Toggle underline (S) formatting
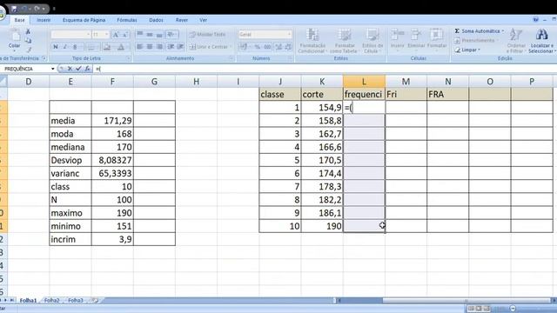Viewport: 557px width, 313px height. pyautogui.click(x=75, y=47)
